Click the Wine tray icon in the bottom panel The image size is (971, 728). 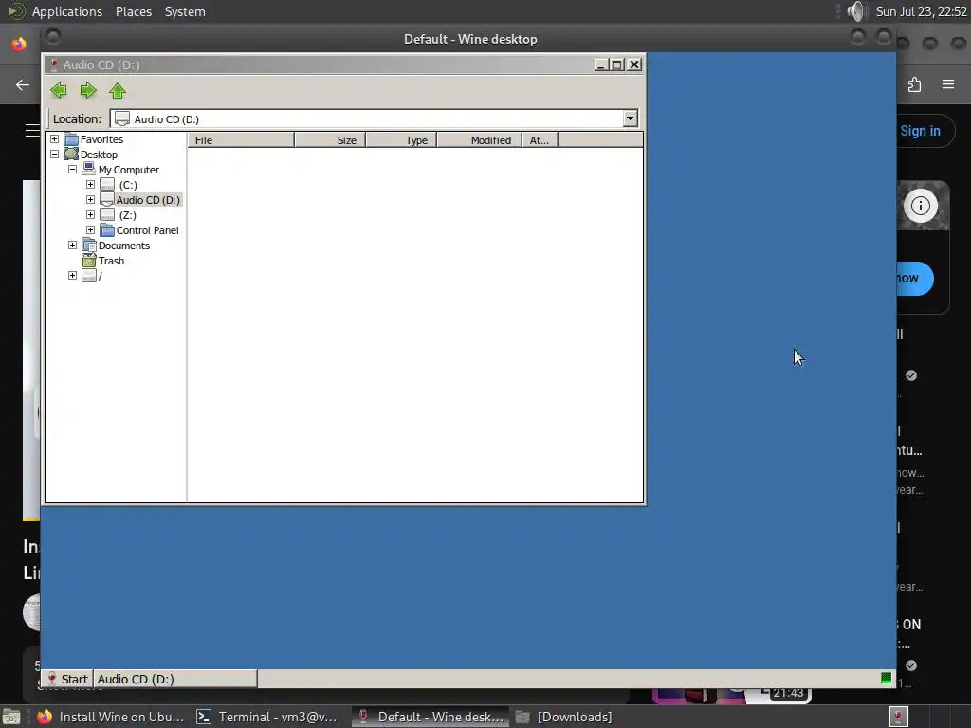[x=898, y=717]
